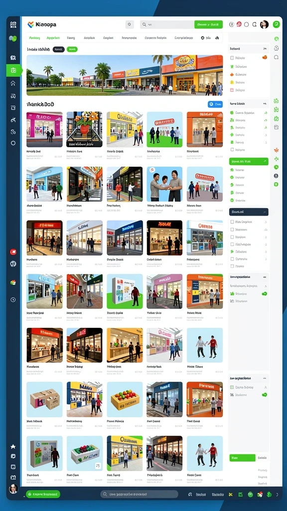The image size is (287, 511).
Task: Click the yellow X icon in the bottom bar
Action: click(231, 495)
